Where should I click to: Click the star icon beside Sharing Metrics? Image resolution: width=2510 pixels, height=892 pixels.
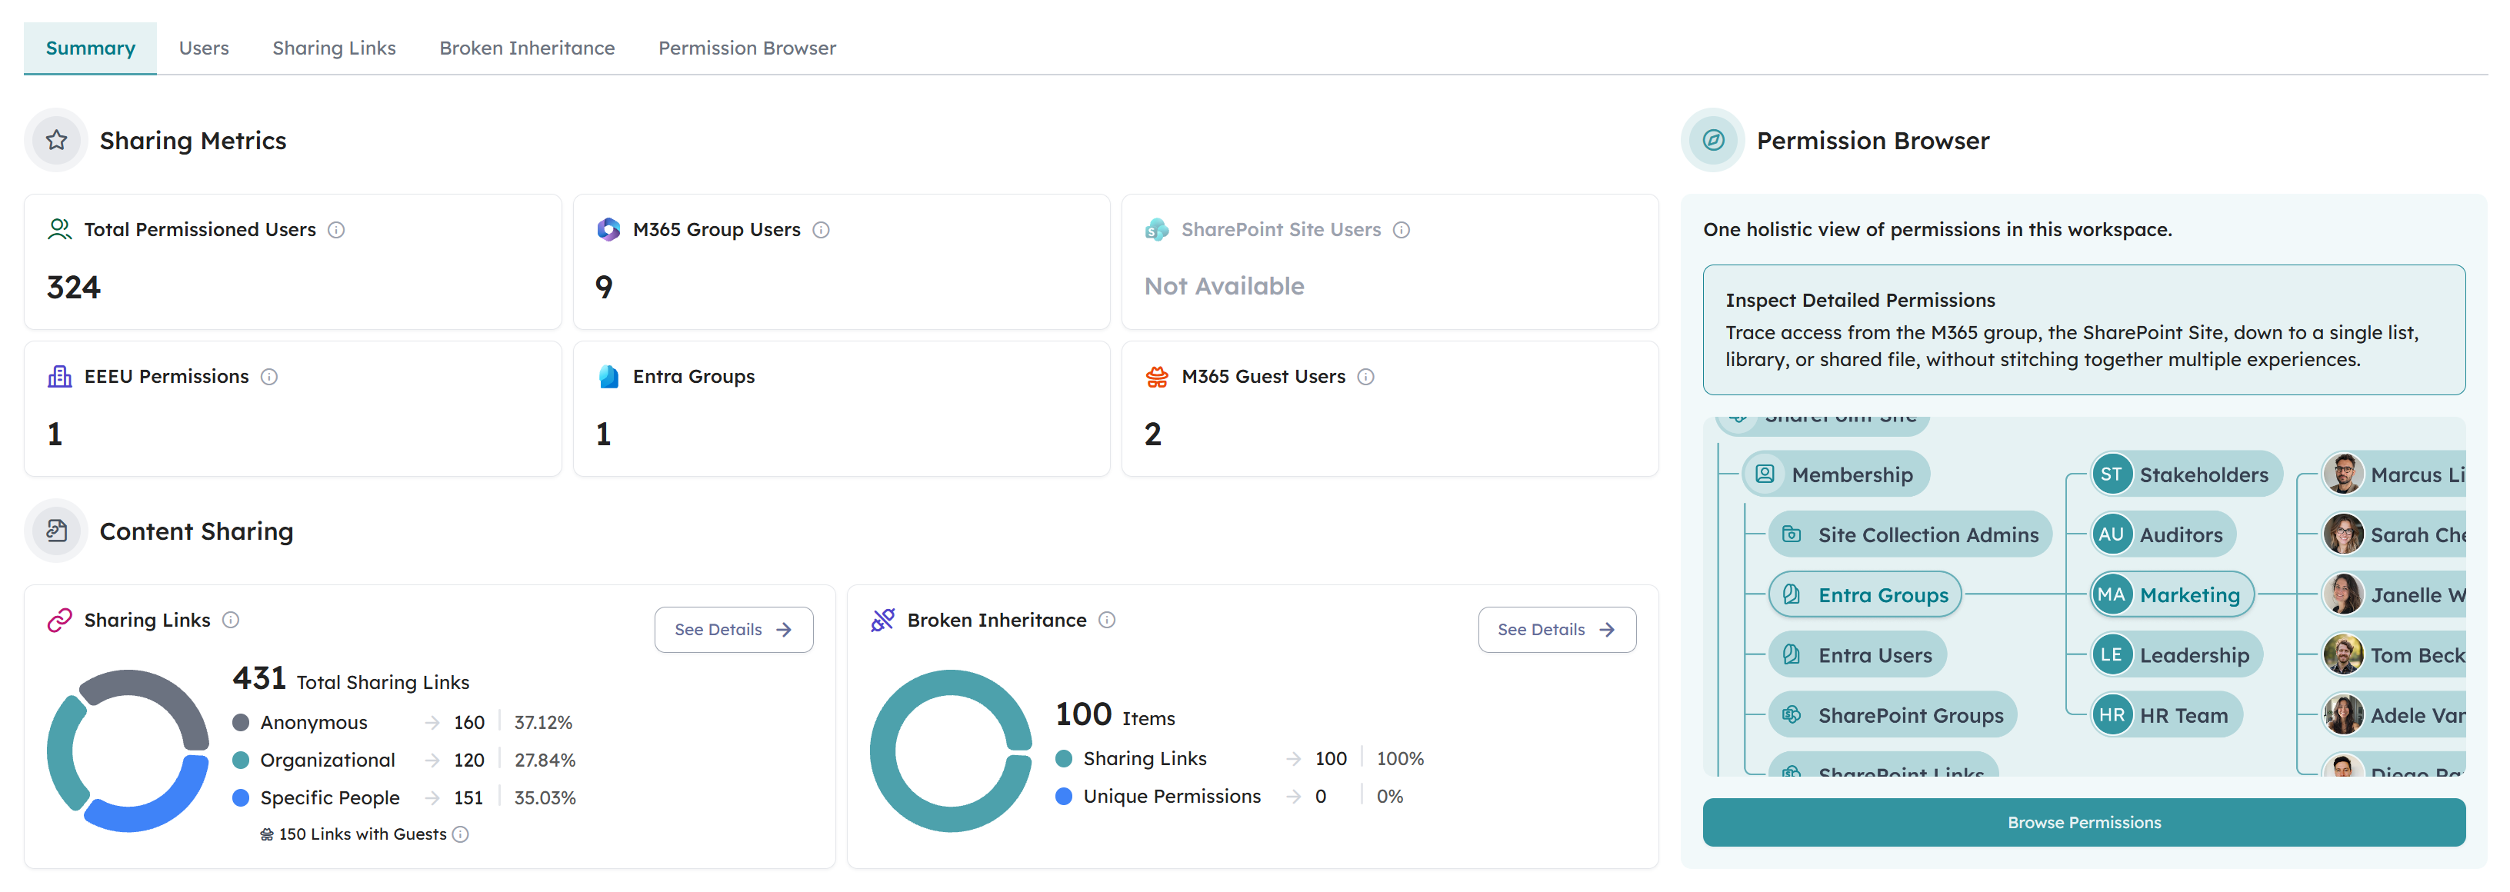pyautogui.click(x=56, y=140)
